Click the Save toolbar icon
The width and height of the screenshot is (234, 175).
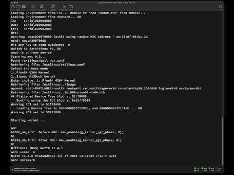pos(24,7)
